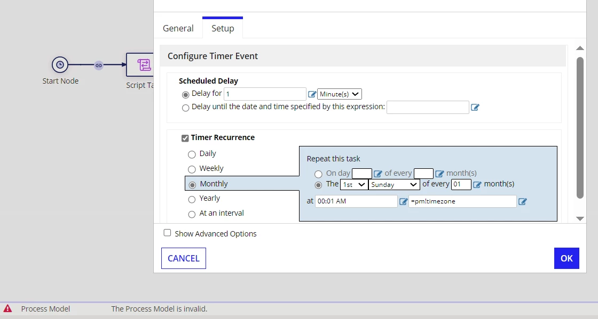Screen dimensions: 598x319
Task: Open expression editor for first of-every months field
Action: click(x=439, y=174)
